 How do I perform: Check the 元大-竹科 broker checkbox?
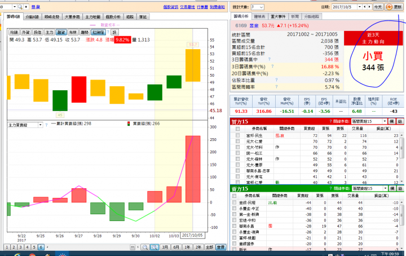(238, 147)
